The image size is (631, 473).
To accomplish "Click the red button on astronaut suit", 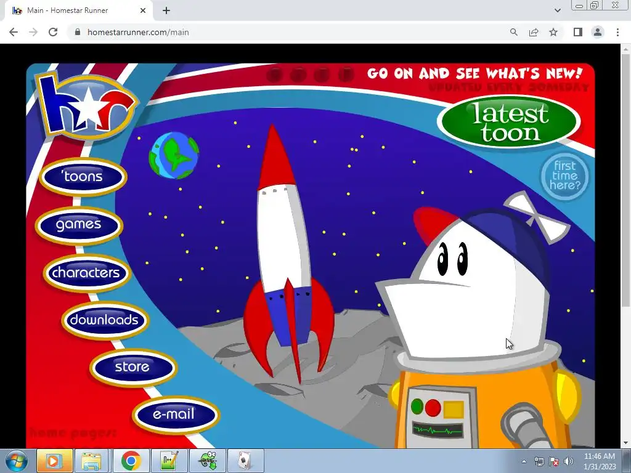I will pos(433,408).
